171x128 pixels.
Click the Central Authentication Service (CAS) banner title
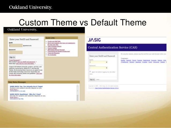click(x=113, y=47)
